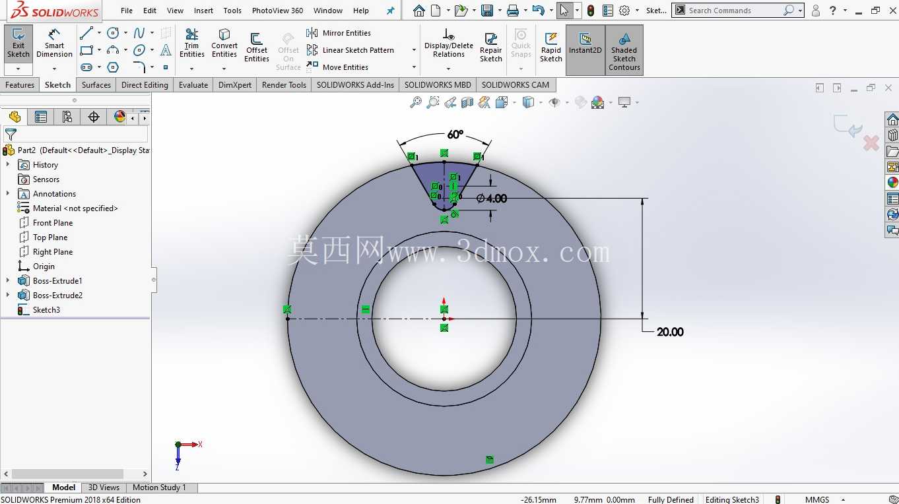Open Smart Dimension dropdown arrow

click(54, 69)
